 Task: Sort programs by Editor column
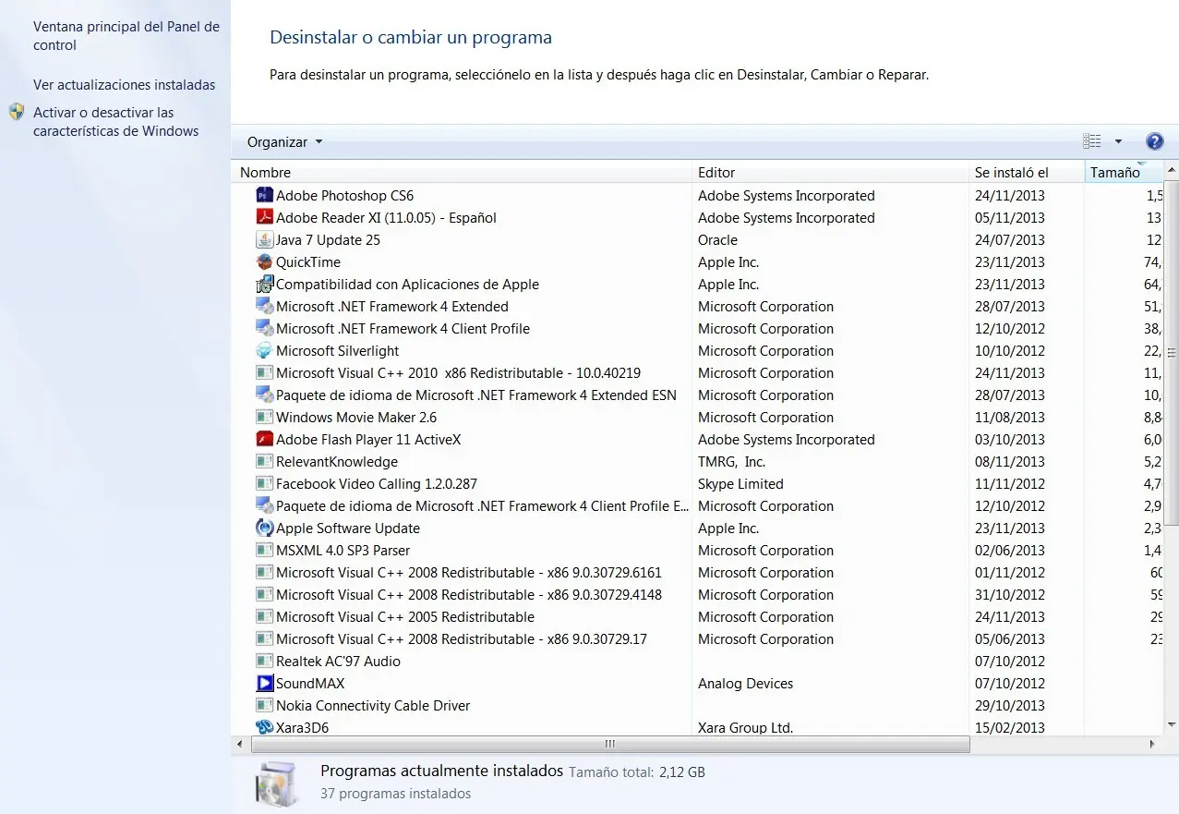(830, 172)
